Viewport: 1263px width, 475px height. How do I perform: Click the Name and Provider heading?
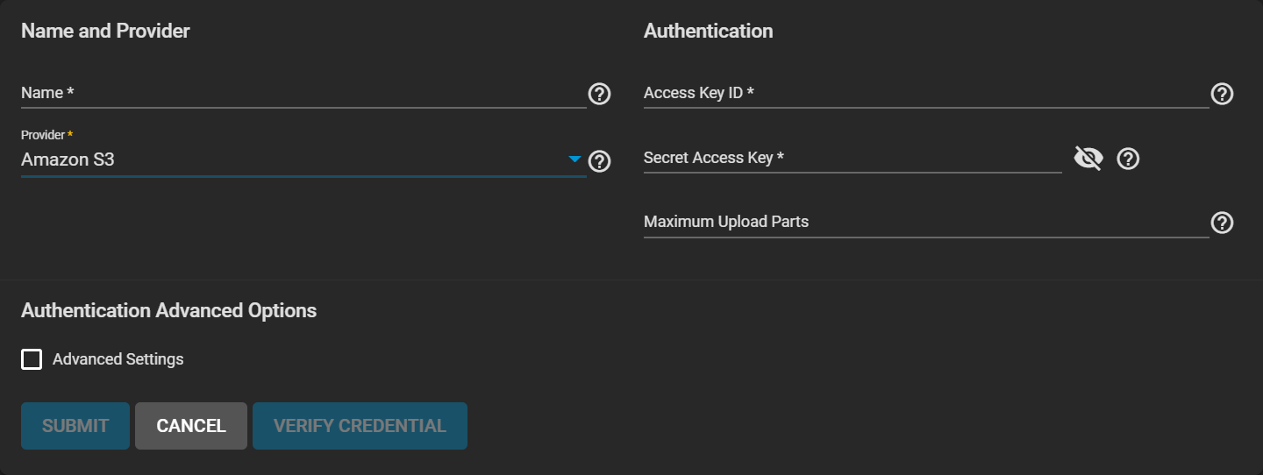point(105,31)
